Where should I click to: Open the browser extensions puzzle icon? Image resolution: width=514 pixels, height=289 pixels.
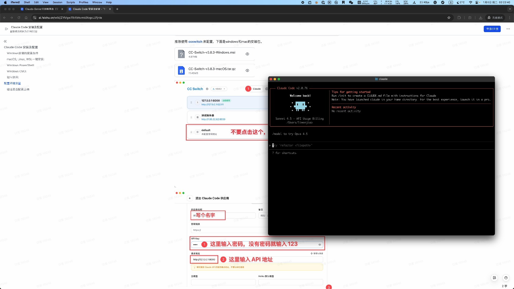(459, 18)
